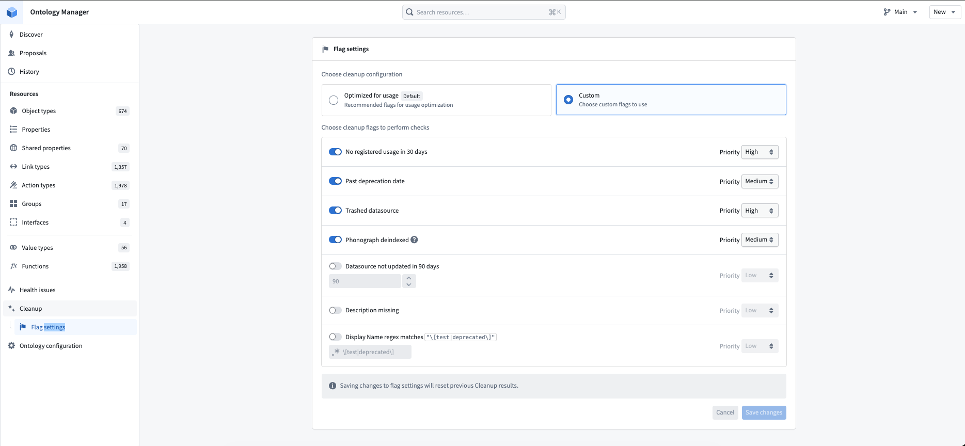Click the flag icon in the panel header
Viewport: 965px width, 446px height.
[x=325, y=50]
